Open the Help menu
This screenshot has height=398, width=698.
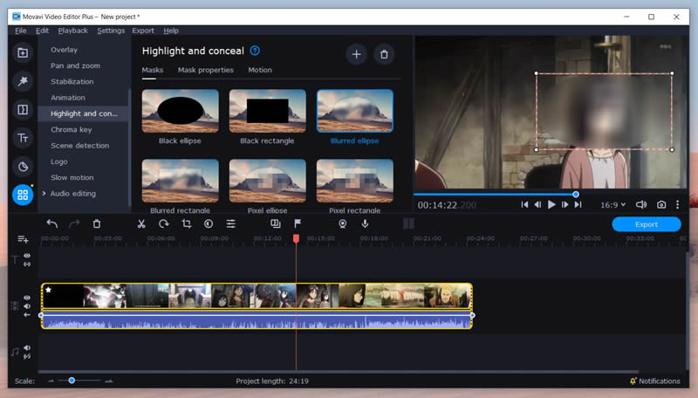[171, 31]
